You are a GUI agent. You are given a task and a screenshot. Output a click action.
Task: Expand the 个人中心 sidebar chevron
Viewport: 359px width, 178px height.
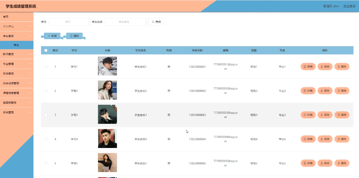[x=30, y=26]
